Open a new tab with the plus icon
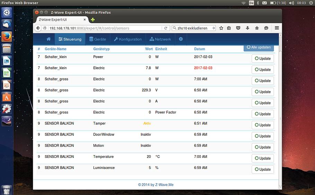Viewport: 315px width, 195px height. point(93,20)
